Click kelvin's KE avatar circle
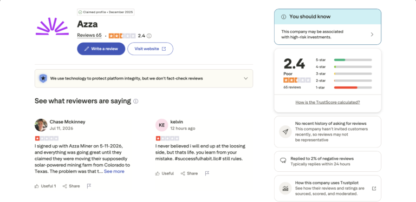 click(x=161, y=125)
